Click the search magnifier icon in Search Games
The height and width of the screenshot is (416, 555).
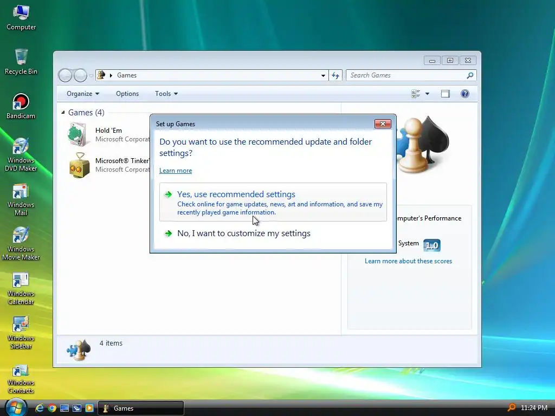470,75
